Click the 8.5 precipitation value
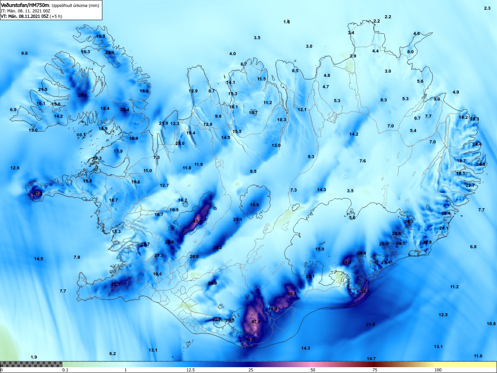Viewport: 497px width, 373px height. pos(295,71)
